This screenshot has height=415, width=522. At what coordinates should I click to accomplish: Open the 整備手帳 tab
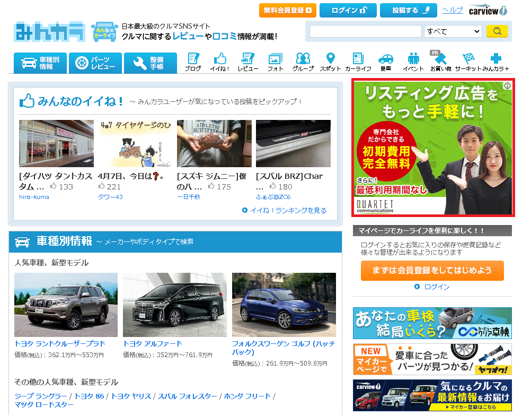point(151,63)
